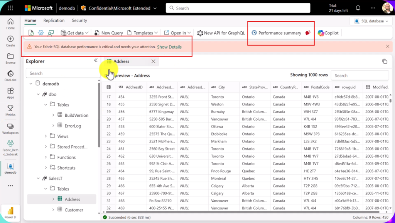Viewport: 395px width, 223px height.
Task: Click data preview Search field
Action: pyautogui.click(x=360, y=75)
